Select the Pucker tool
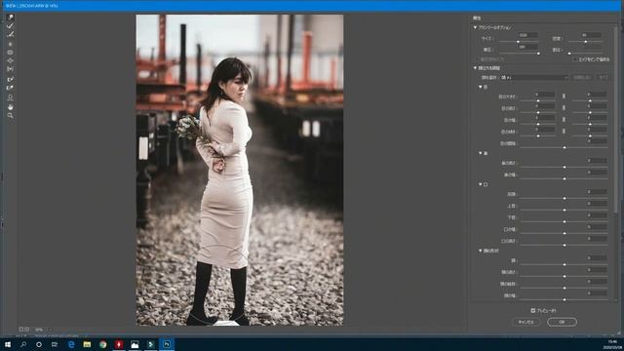The image size is (624, 351). coord(11,52)
